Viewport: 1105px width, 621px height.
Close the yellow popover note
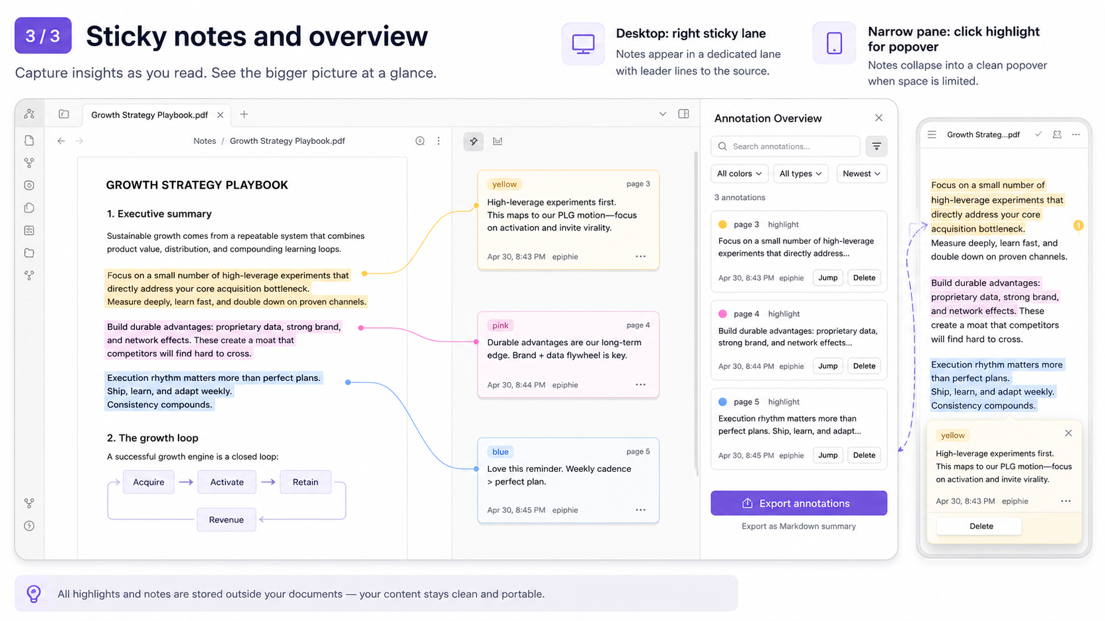(1068, 433)
